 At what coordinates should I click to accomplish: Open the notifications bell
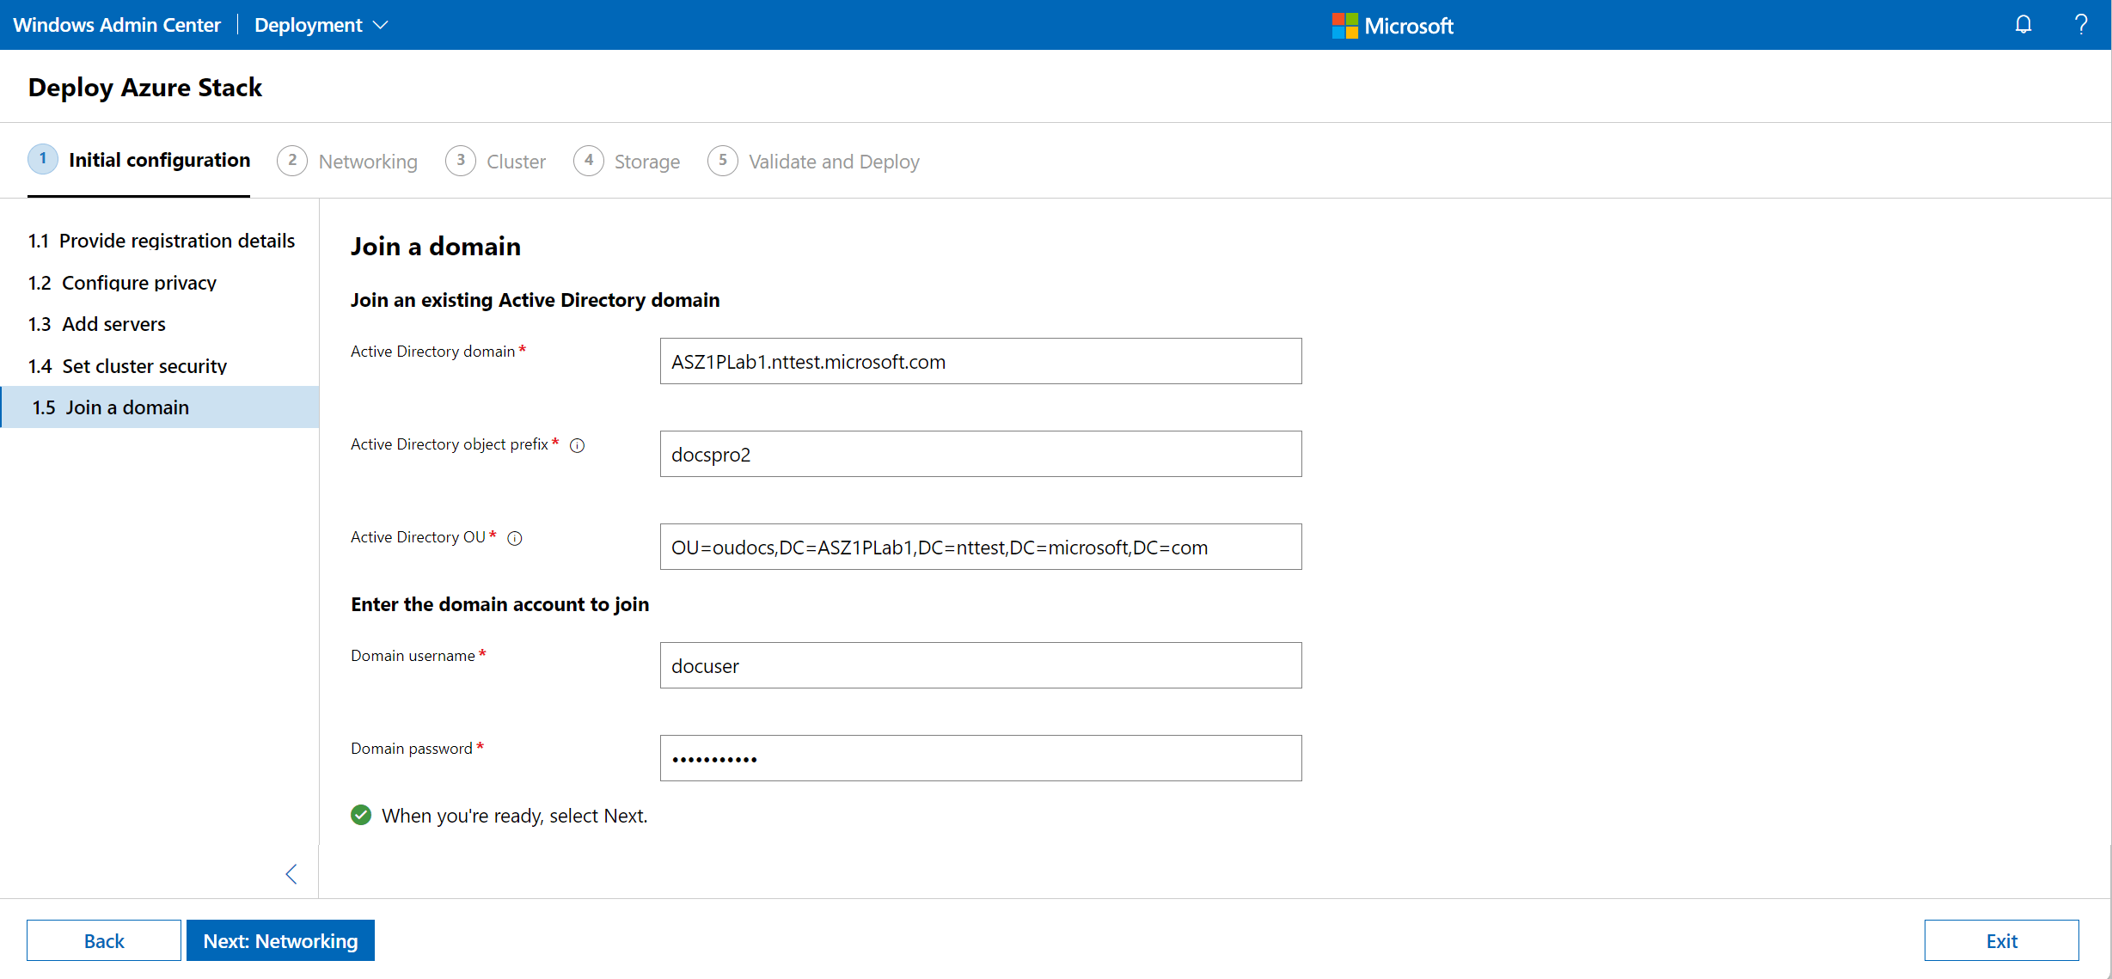pos(2023,24)
